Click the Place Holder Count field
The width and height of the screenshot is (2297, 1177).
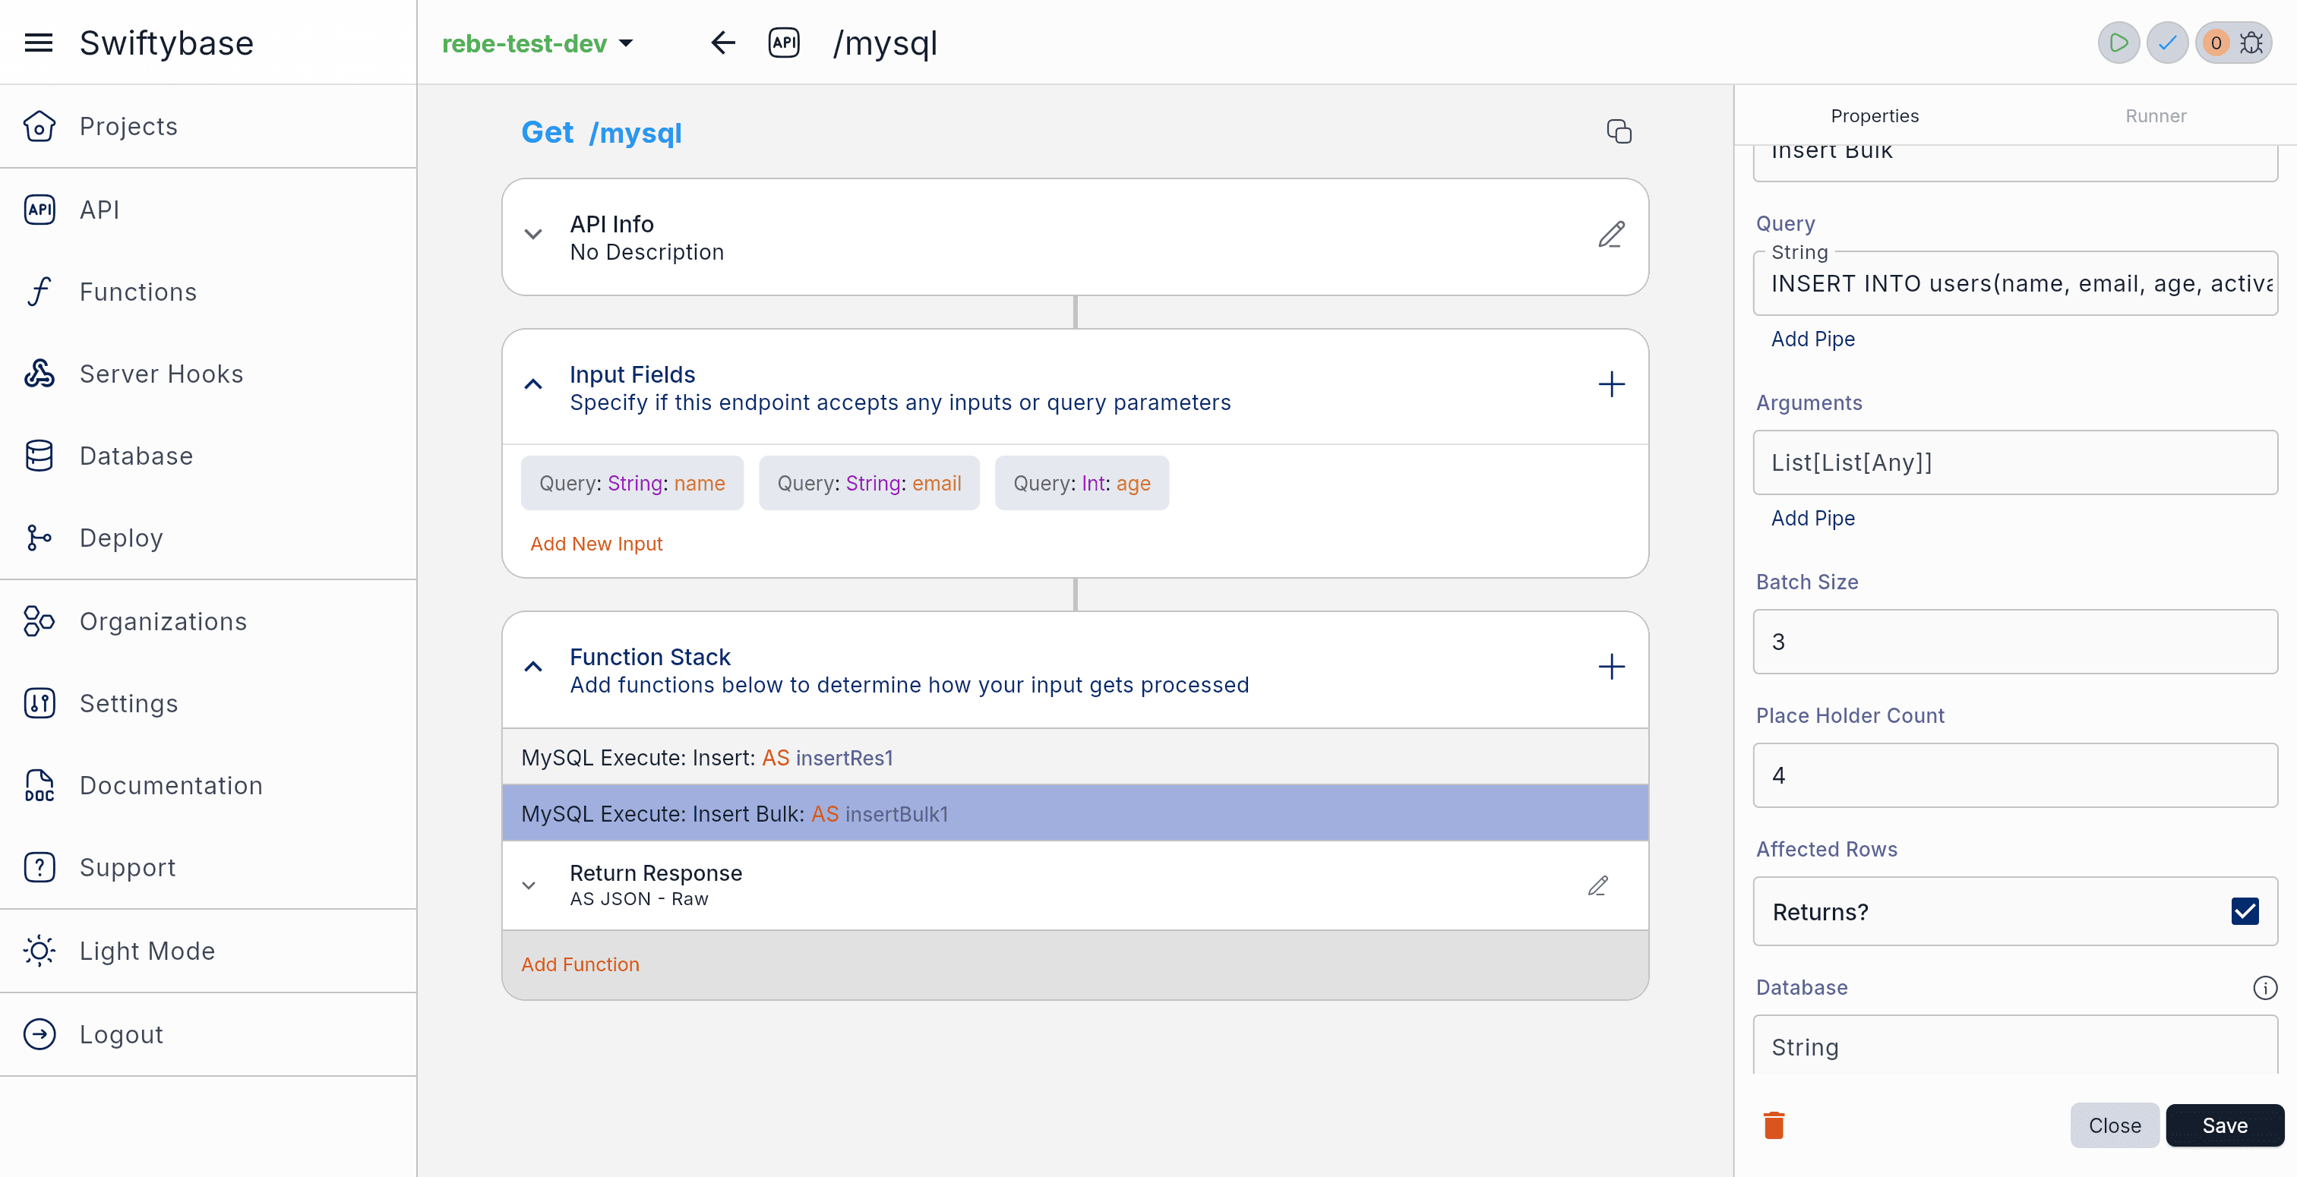click(x=2015, y=776)
